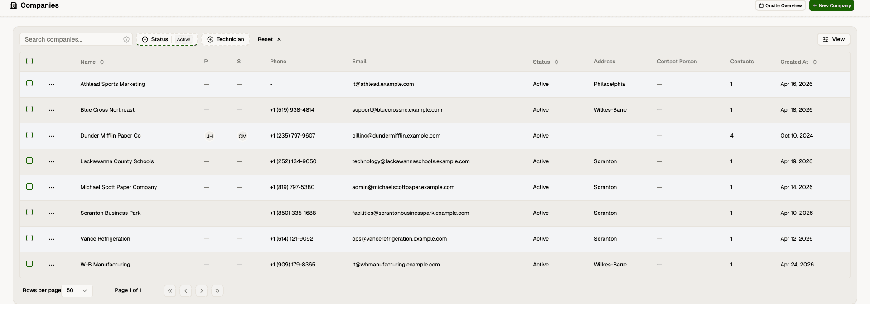Click the OM technician avatar

[242, 136]
